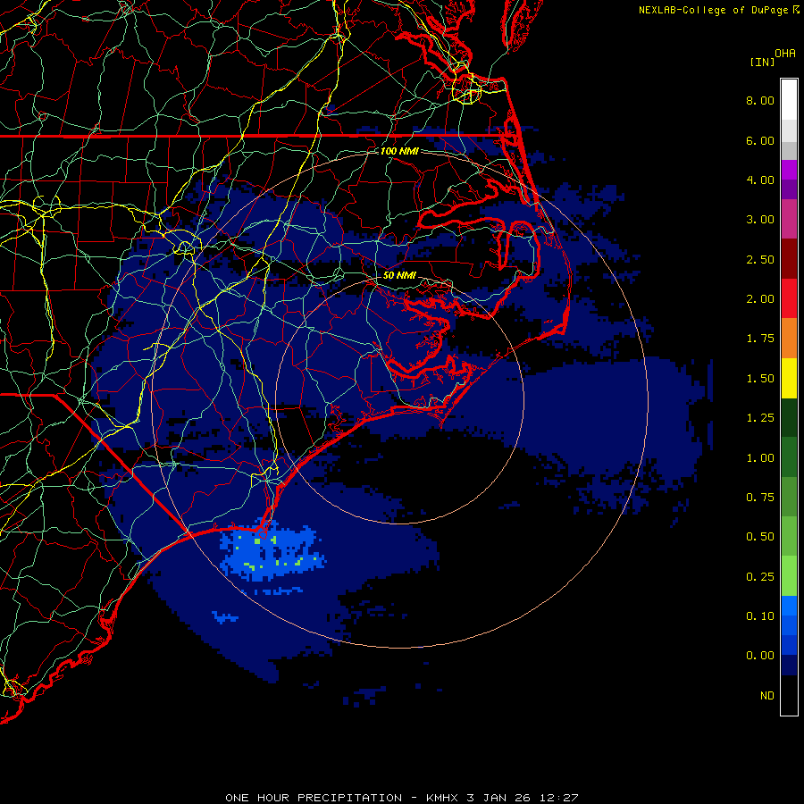The width and height of the screenshot is (804, 804).
Task: Click the 100 NMI range ring label
Action: click(399, 151)
